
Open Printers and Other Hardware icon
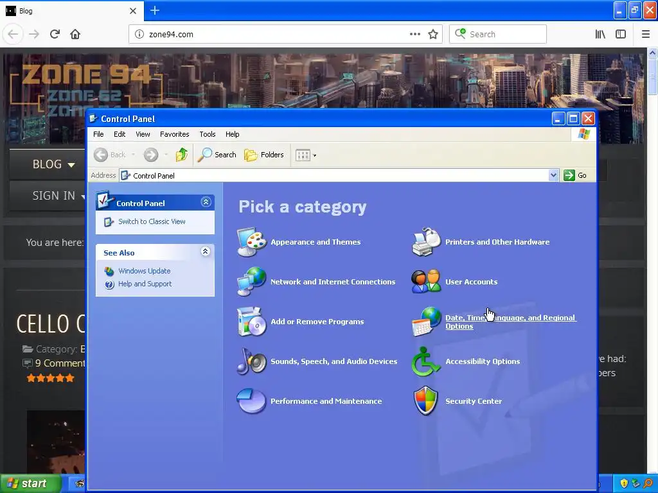(x=426, y=242)
